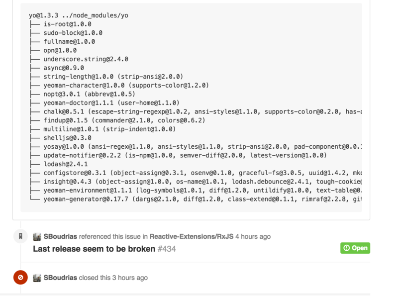The height and width of the screenshot is (299, 398).
Task: Click issue number #434
Action: pos(167,249)
